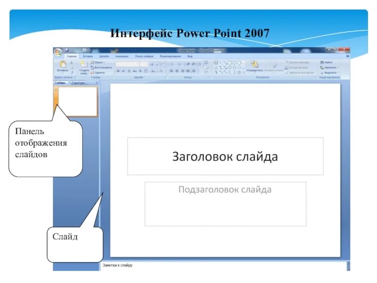Image resolution: width=377 pixels, height=283 pixels.
Task: Open the Заменить replace dropdown
Action: tap(329, 67)
